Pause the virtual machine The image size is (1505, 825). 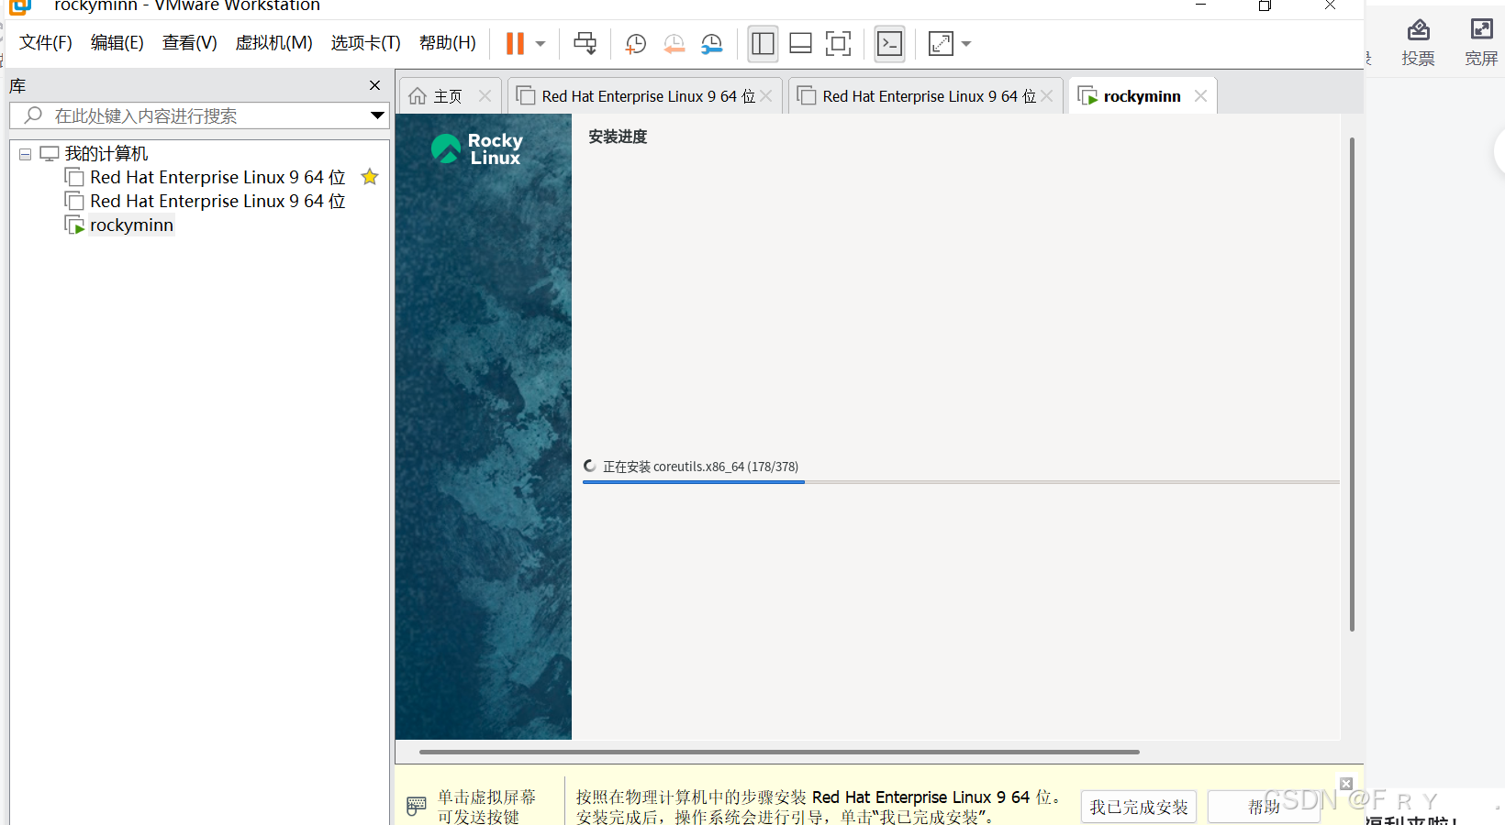pos(515,43)
